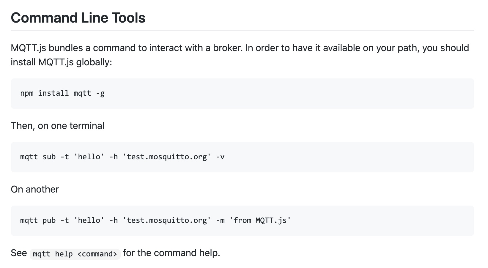This screenshot has width=488, height=268.
Task: Click the inline mqtt help <command> code
Action: pyautogui.click(x=75, y=254)
